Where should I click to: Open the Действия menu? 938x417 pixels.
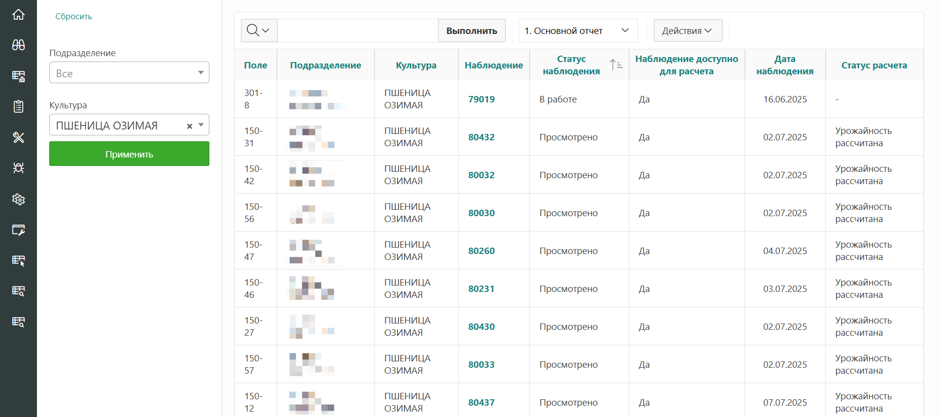[687, 31]
